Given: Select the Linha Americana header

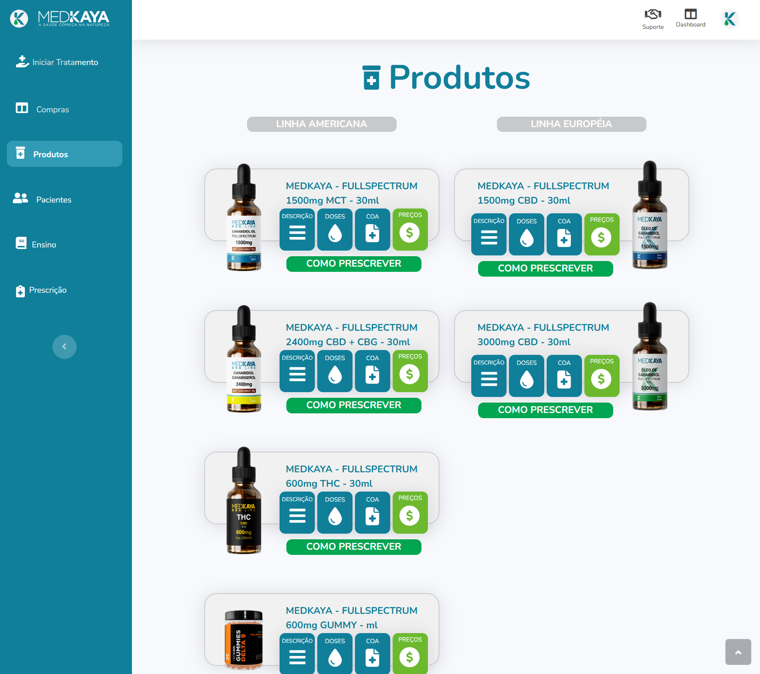Looking at the screenshot, I should pyautogui.click(x=322, y=124).
